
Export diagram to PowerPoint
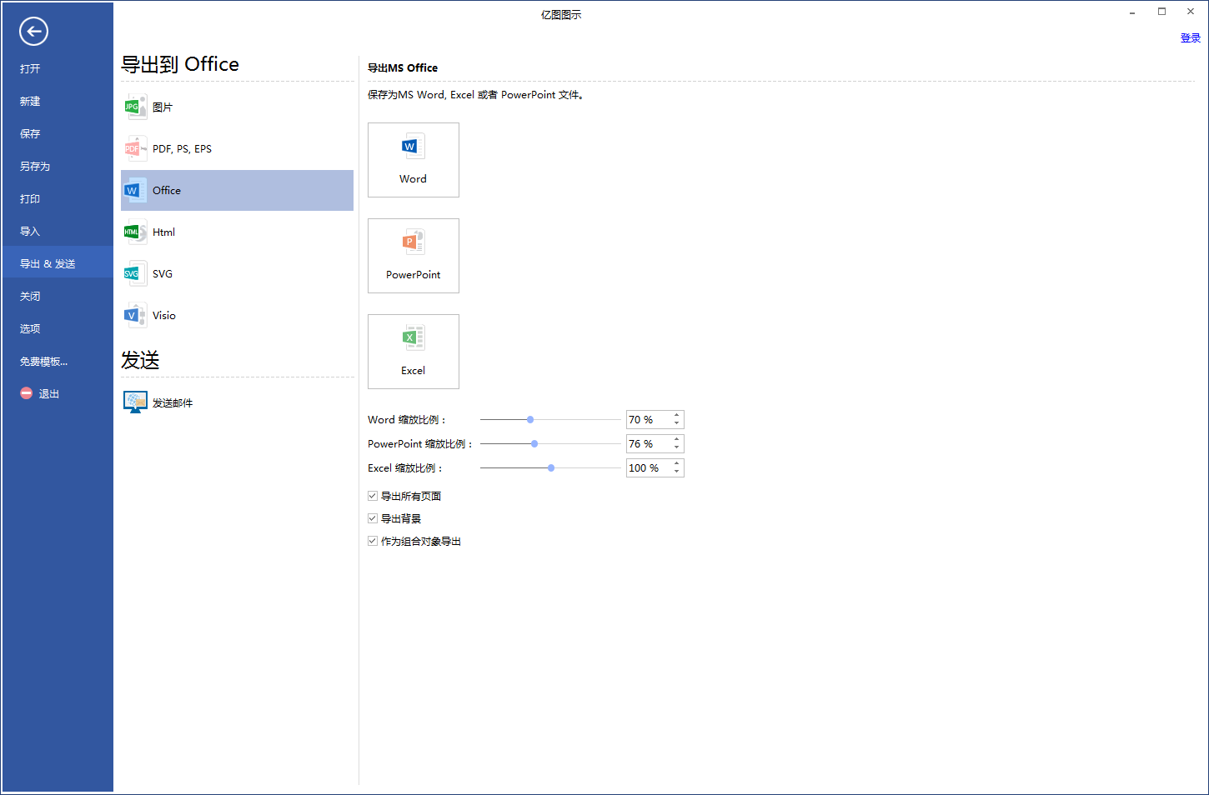click(414, 256)
